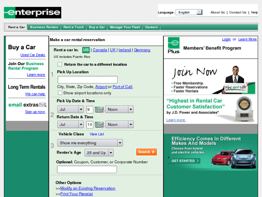Image resolution: width=262 pixels, height=197 pixels.
Task: Enable Show airport locations only
Action: pos(60,93)
